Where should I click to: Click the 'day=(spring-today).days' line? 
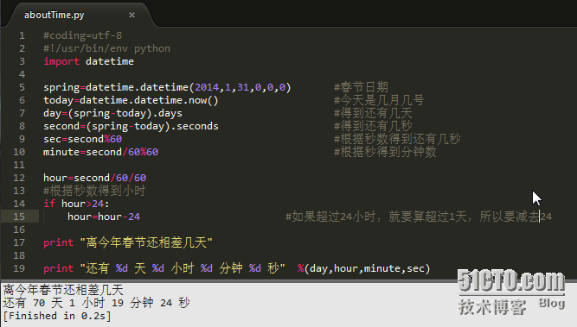(x=112, y=113)
